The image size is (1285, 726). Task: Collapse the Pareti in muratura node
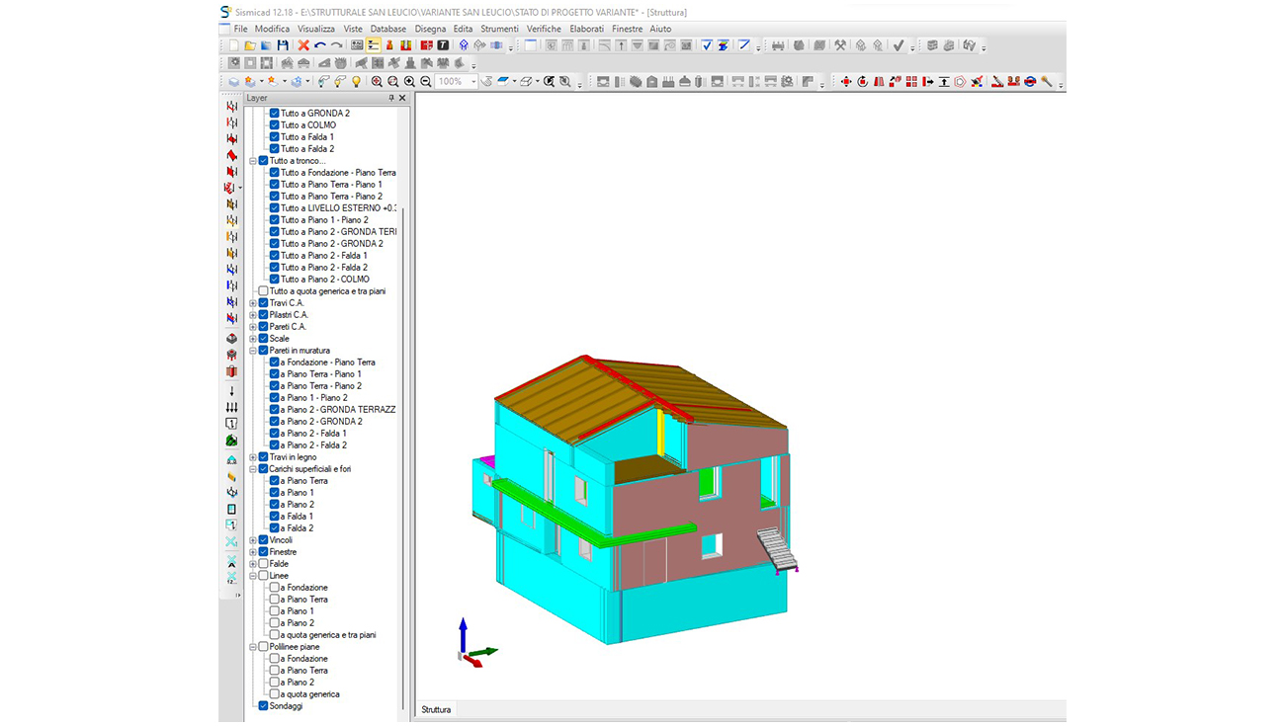click(253, 351)
